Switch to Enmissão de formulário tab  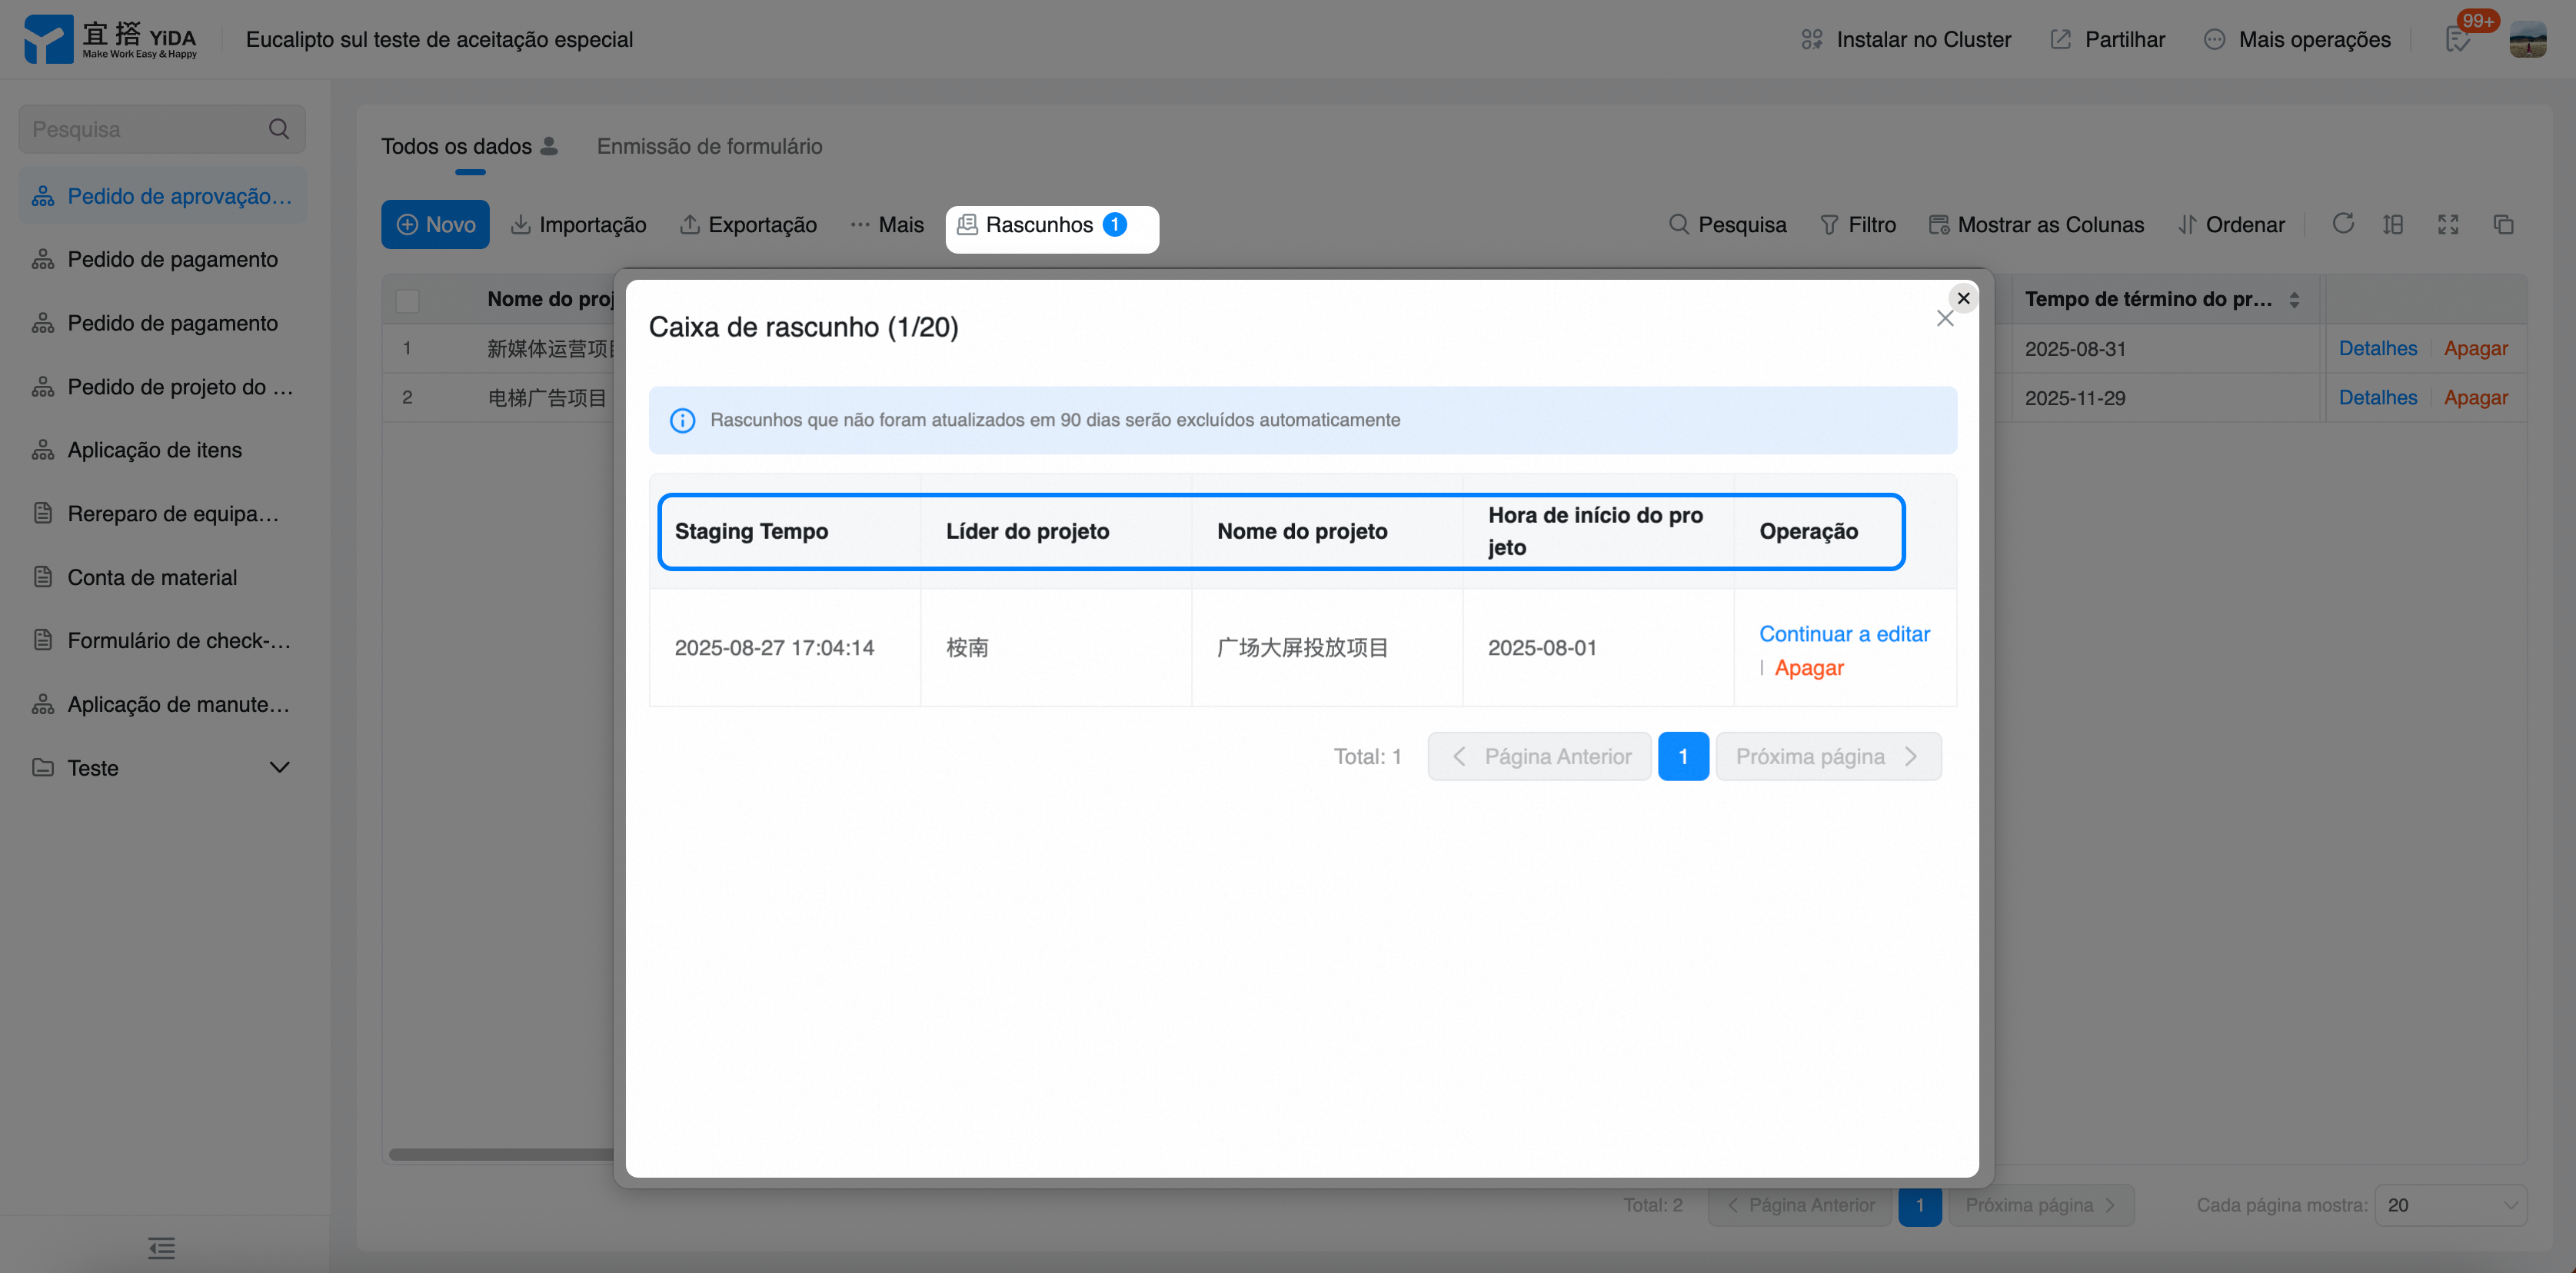(709, 146)
